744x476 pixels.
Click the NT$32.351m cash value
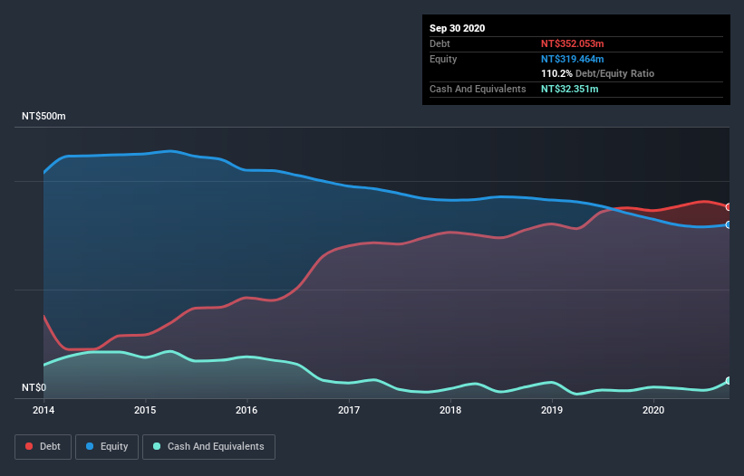pos(569,89)
